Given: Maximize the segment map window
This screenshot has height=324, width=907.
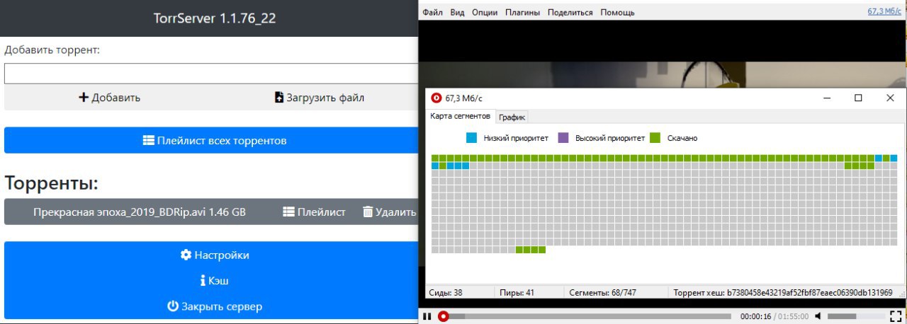Looking at the screenshot, I should click(858, 98).
